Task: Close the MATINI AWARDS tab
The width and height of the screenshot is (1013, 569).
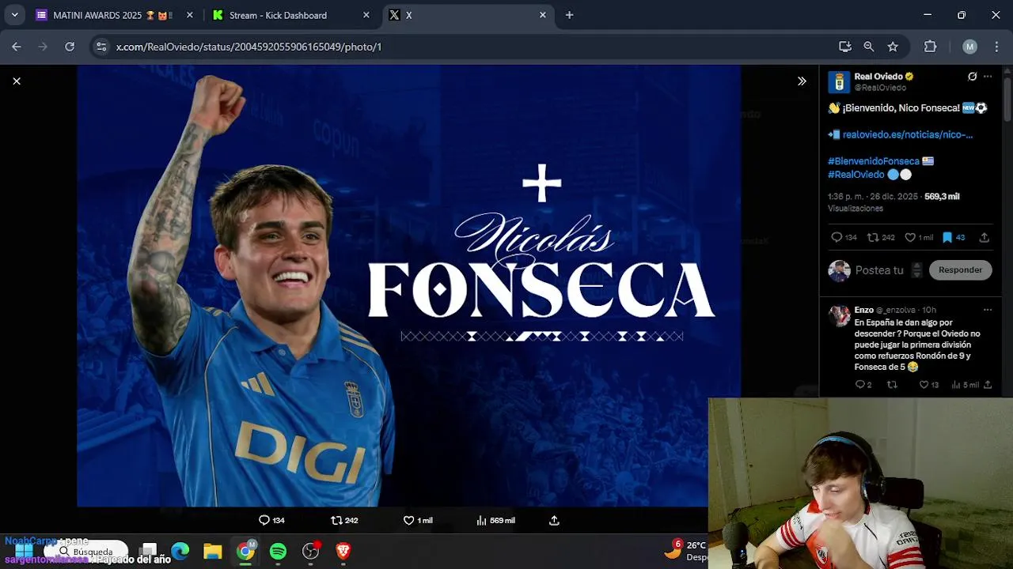Action: point(190,15)
